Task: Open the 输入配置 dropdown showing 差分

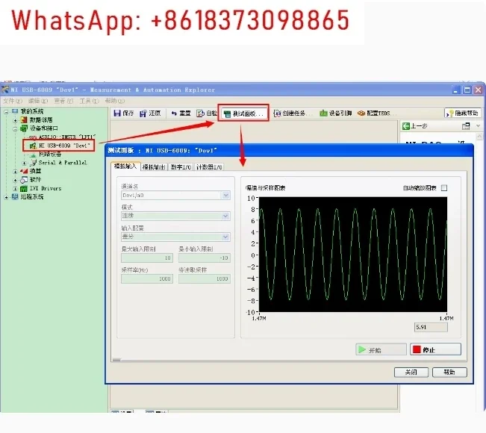Action: pyautogui.click(x=225, y=237)
